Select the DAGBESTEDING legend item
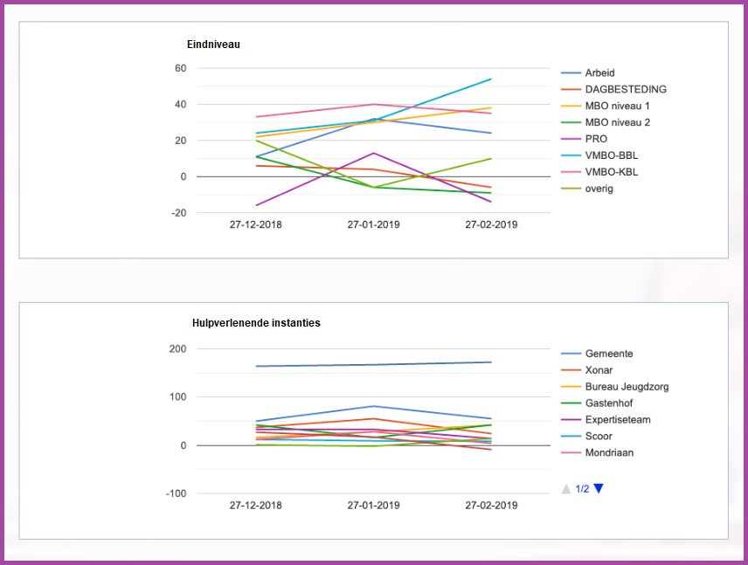Viewport: 748px width, 565px height. [x=626, y=89]
